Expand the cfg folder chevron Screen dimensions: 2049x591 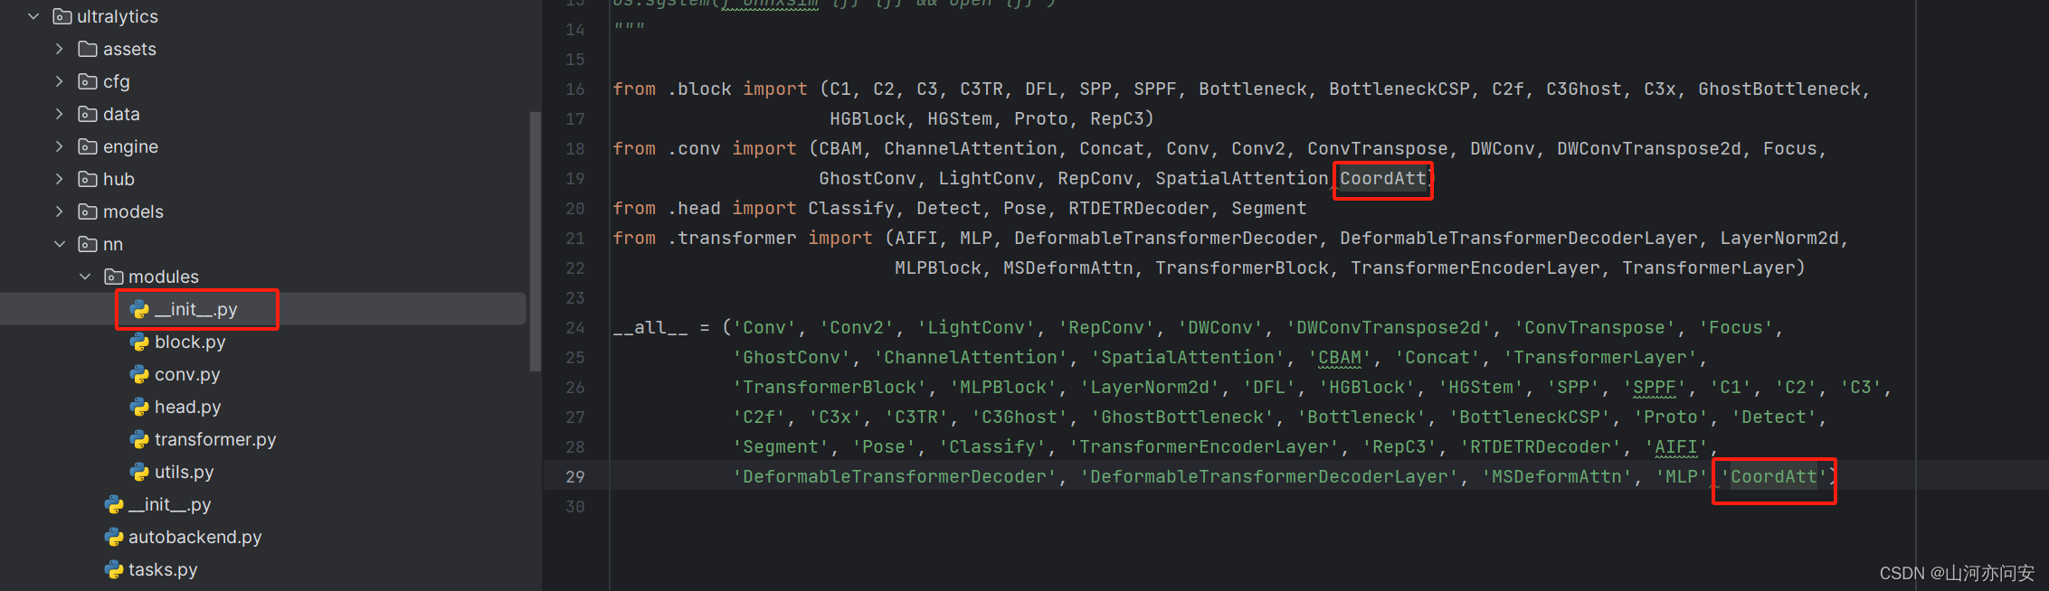[60, 81]
